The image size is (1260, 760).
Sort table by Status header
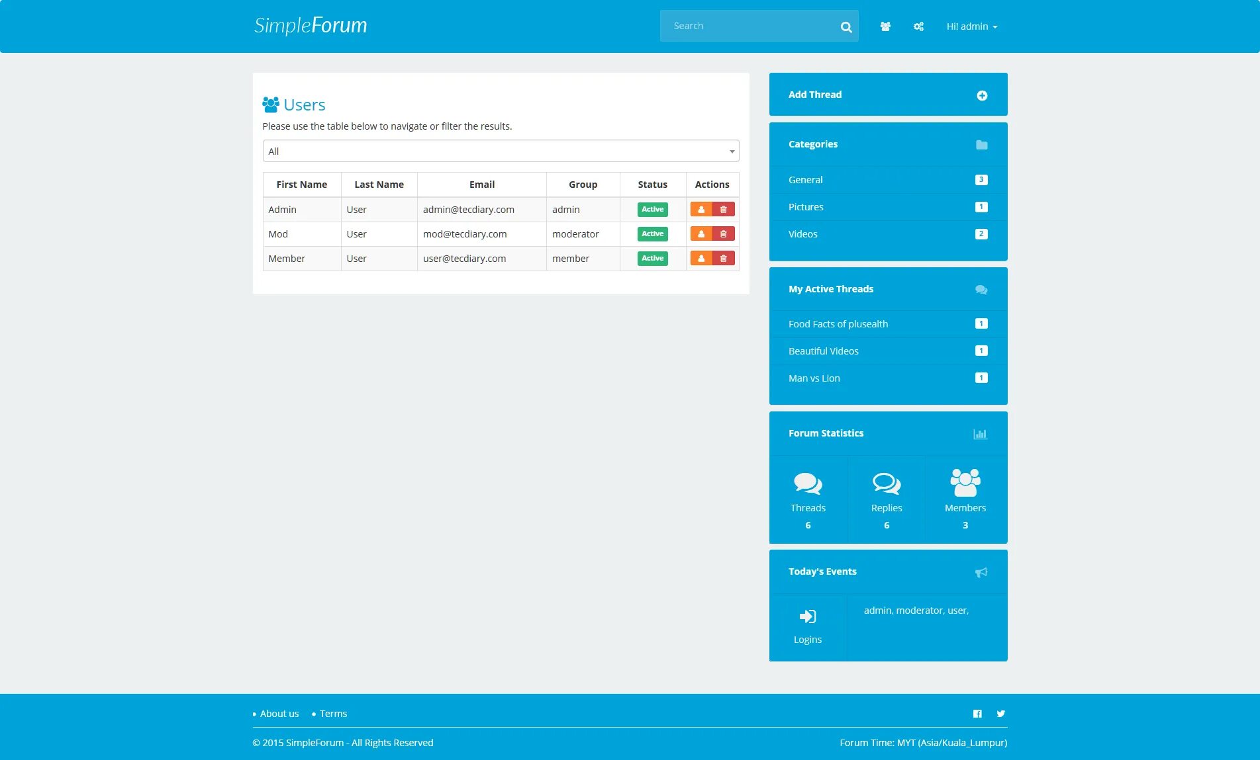652,185
